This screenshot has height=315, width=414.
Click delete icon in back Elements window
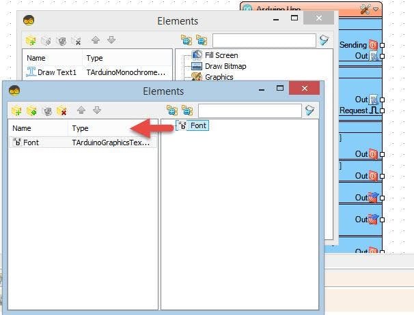(x=77, y=41)
